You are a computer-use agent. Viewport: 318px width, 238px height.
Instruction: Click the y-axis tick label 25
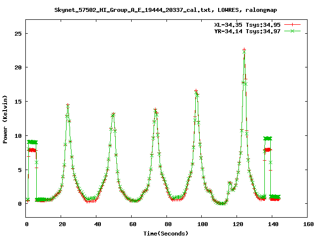(x=18, y=34)
